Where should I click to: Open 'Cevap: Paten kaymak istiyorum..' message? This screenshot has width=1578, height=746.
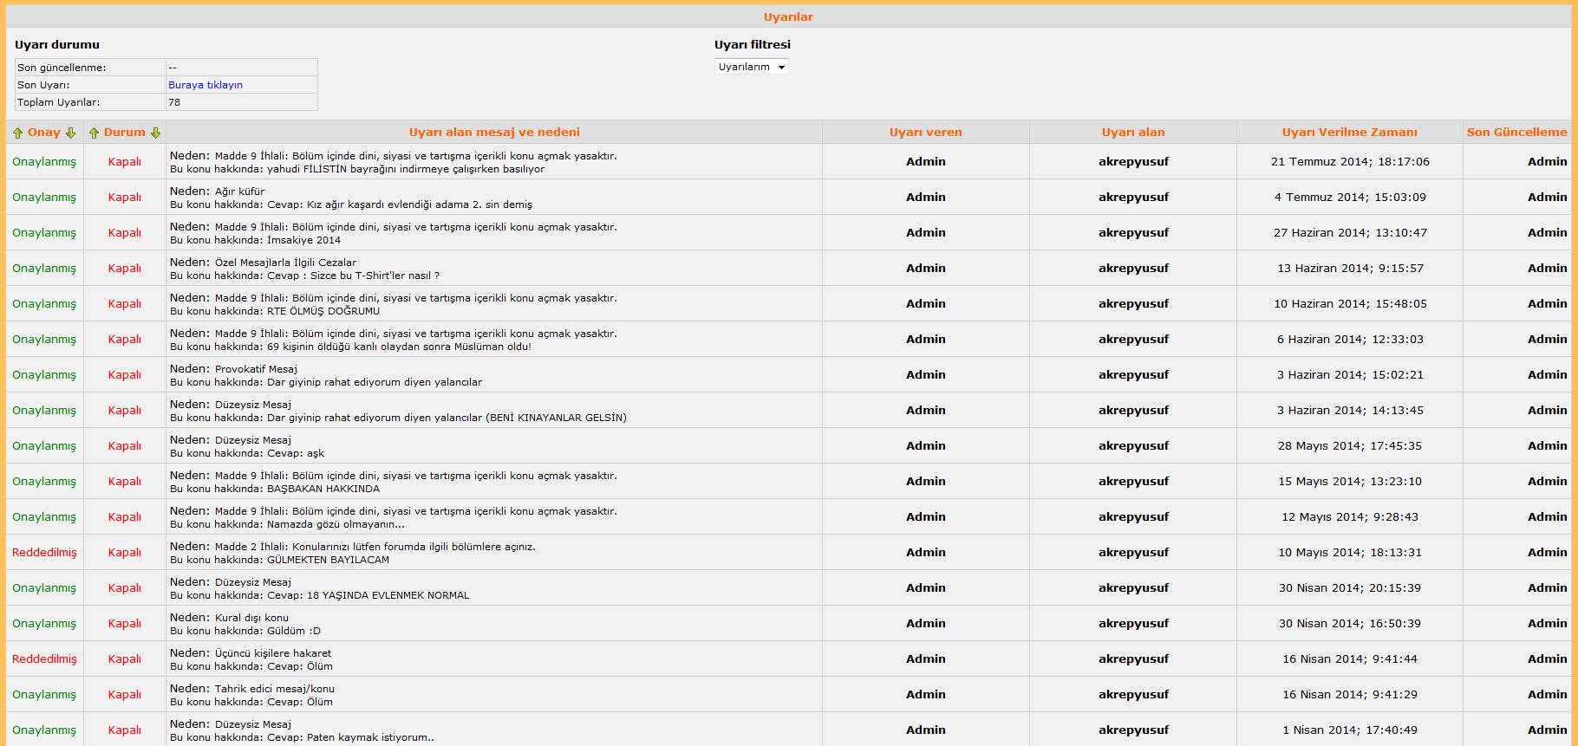[350, 738]
